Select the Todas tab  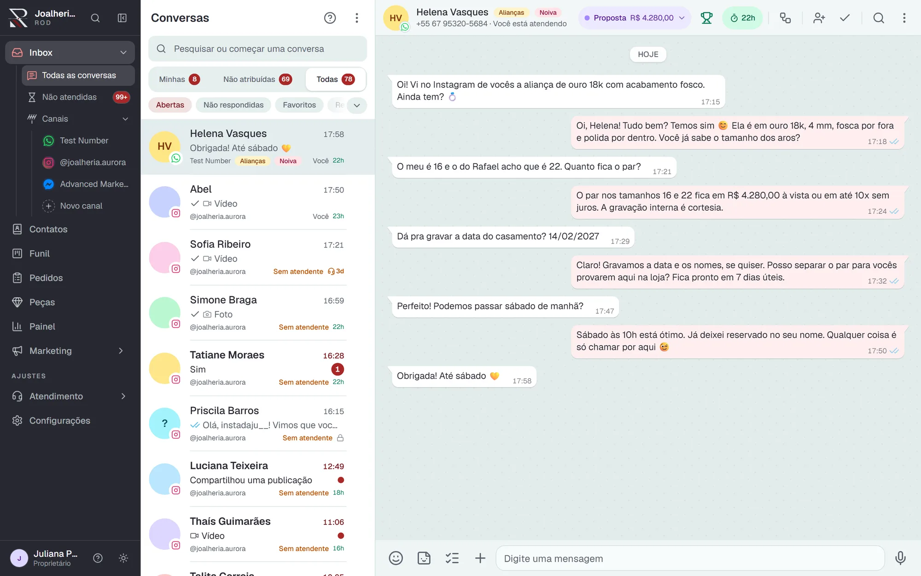(x=336, y=79)
